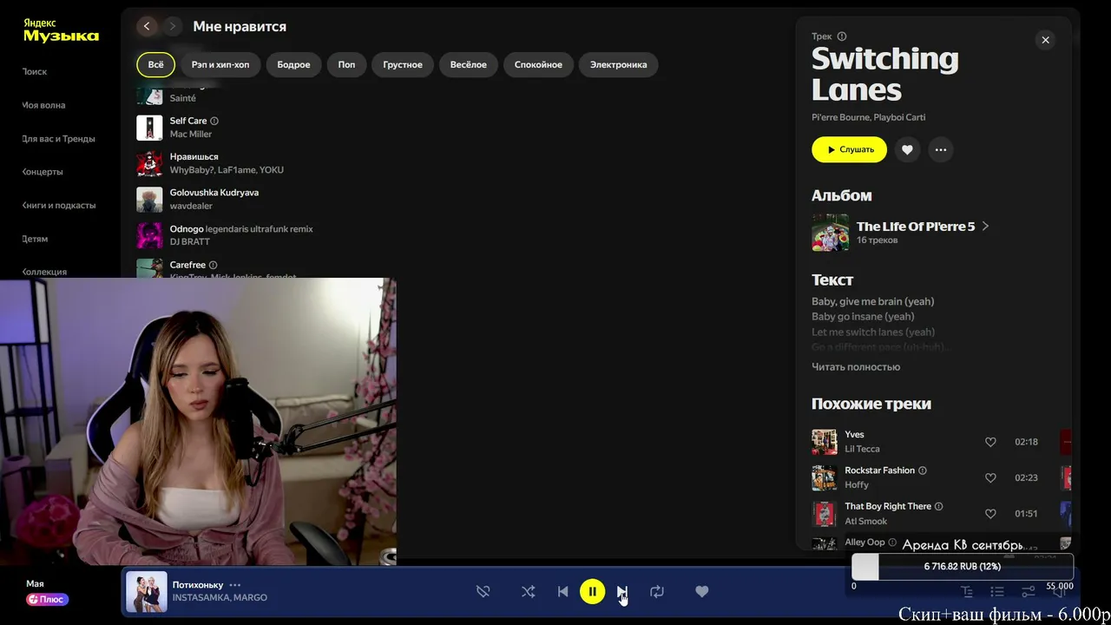Pause the currently playing track
1111x625 pixels.
tap(593, 591)
